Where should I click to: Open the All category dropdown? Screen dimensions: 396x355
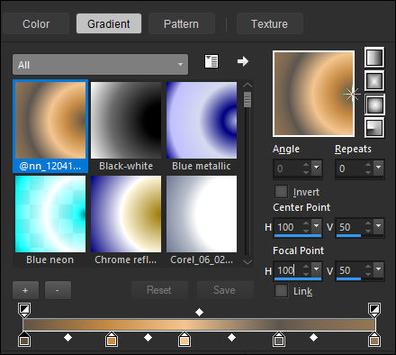pos(100,64)
